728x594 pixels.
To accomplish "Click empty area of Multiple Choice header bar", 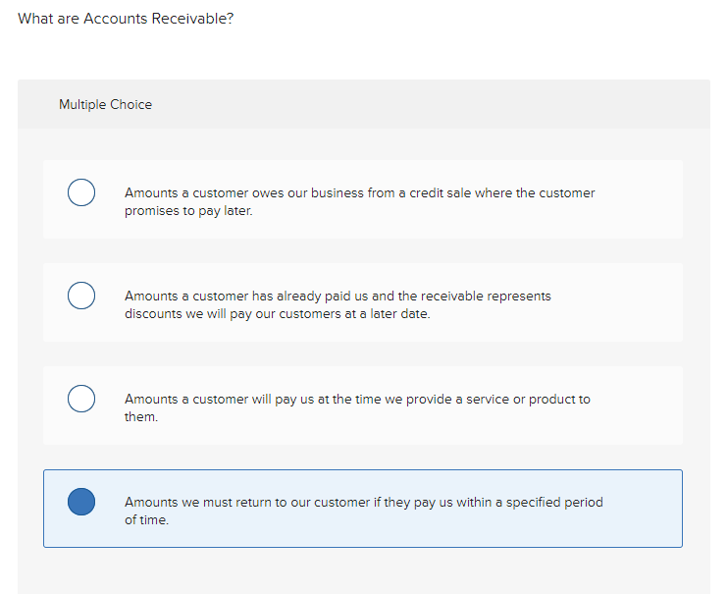I will pos(442,104).
